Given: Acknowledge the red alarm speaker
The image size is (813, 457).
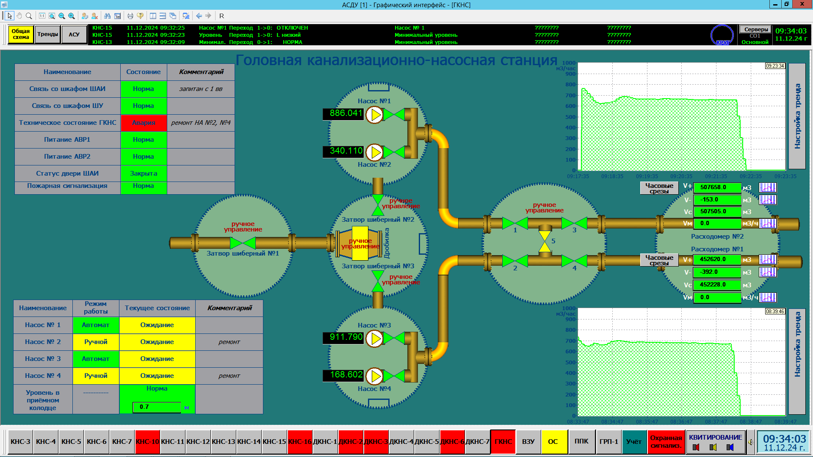Looking at the screenshot, I should tap(696, 447).
